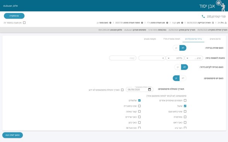Click the המשך לשלב הבא button
The width and height of the screenshot is (228, 142).
pyautogui.click(x=12, y=135)
